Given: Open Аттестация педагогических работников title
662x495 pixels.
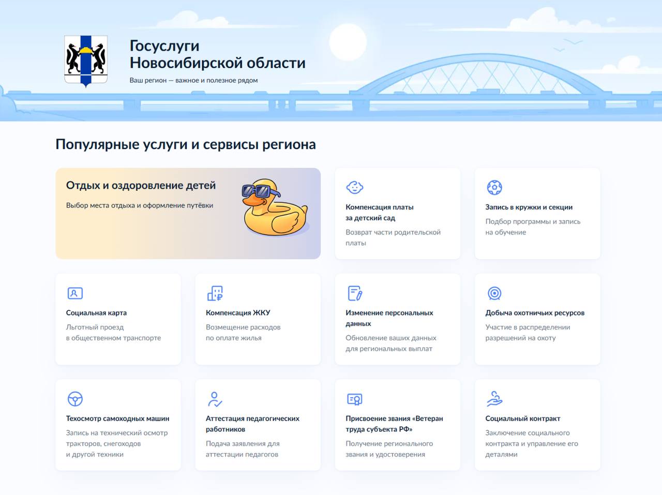Looking at the screenshot, I should click(x=252, y=424).
